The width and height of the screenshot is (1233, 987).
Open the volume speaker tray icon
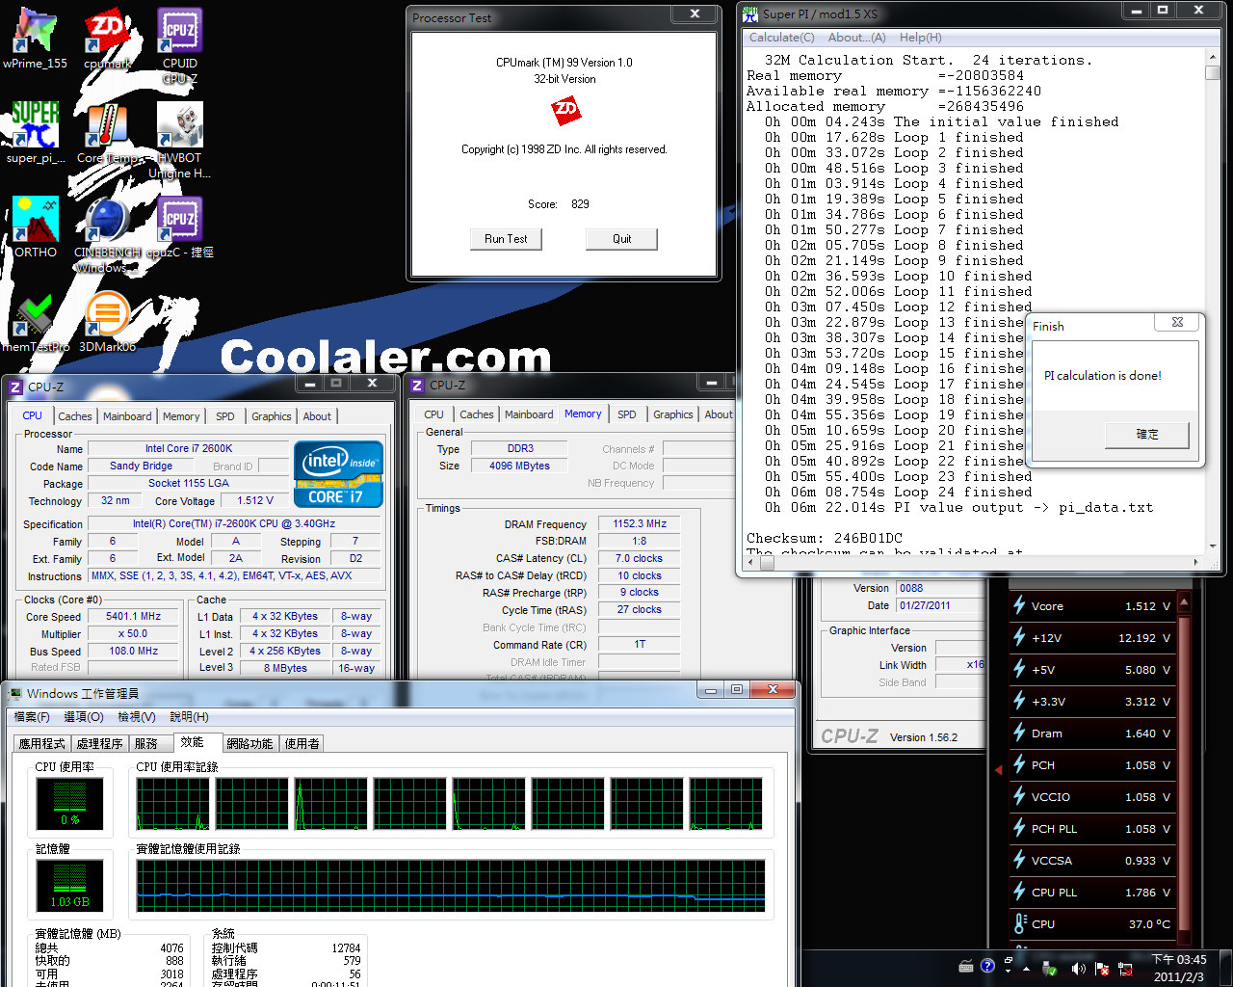tap(1078, 969)
